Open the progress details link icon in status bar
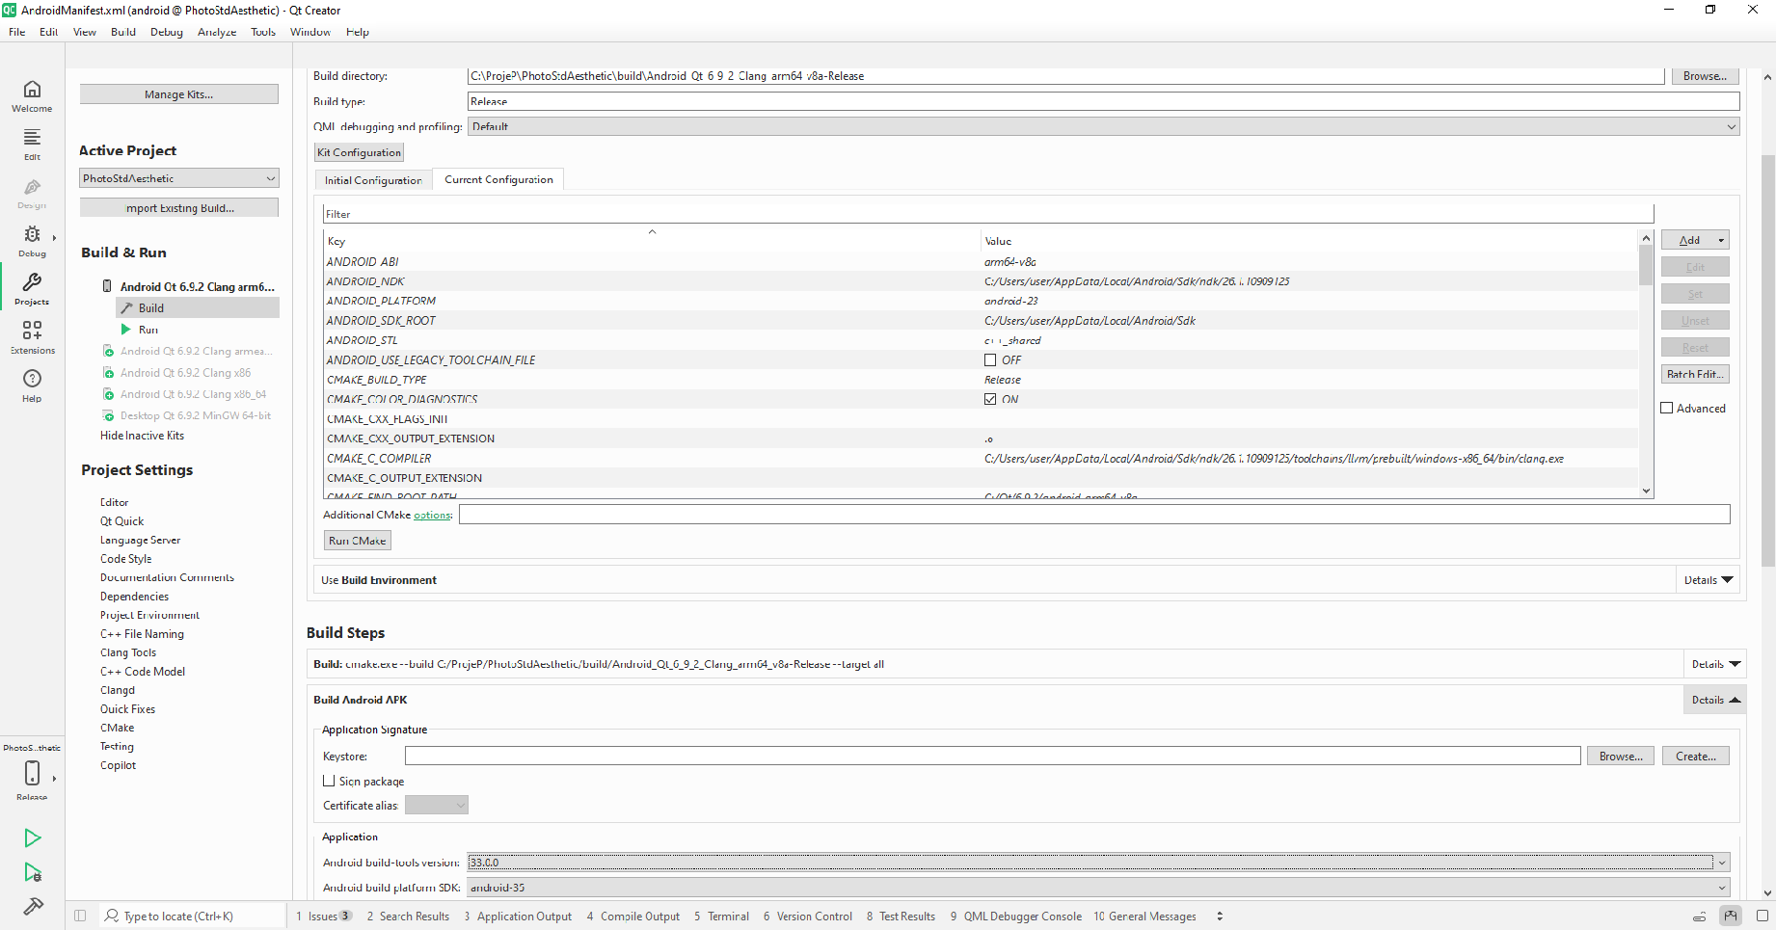This screenshot has height=930, width=1776. 1700,916
